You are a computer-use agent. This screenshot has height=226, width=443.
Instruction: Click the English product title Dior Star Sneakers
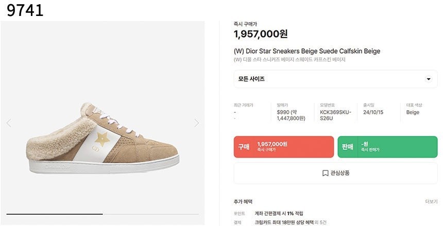[x=306, y=51]
